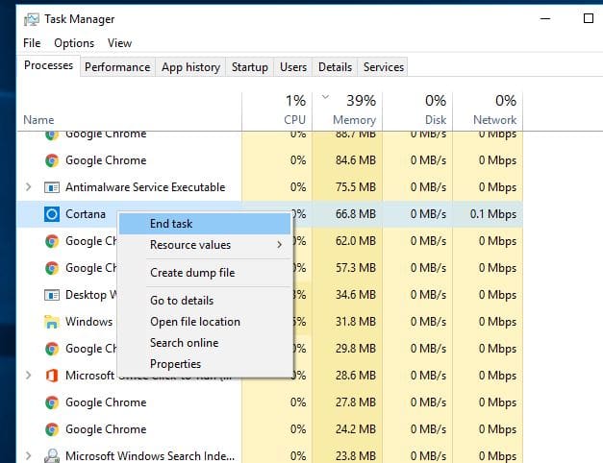Choose Search online in context menu
Screen dimensions: 603x463
205,343
